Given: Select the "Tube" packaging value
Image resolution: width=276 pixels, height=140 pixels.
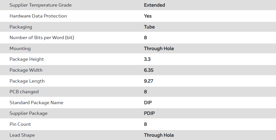Looking at the screenshot, I should pos(149,27).
